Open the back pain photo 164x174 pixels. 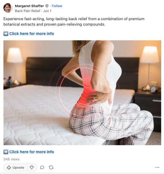pyautogui.click(x=82, y=93)
